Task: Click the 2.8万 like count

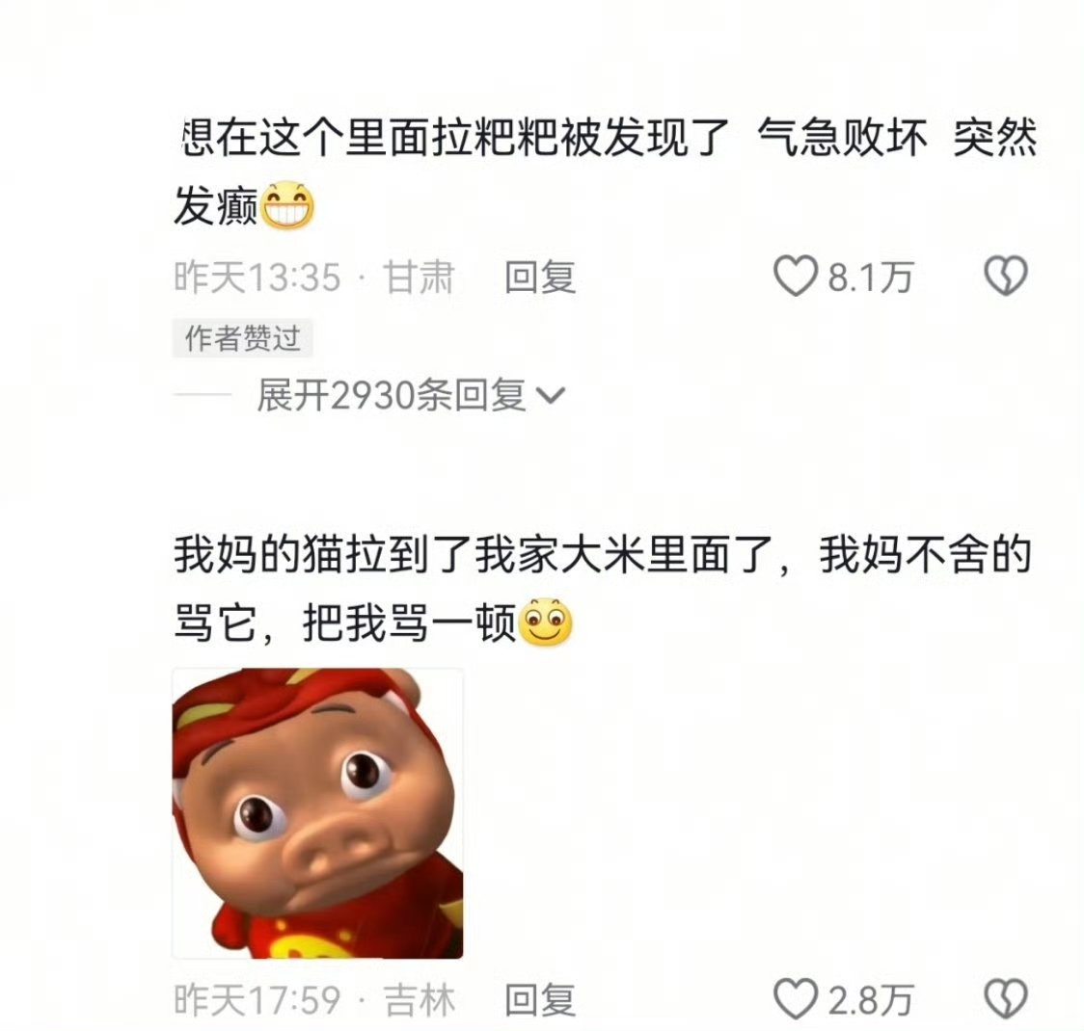Action: pos(870,1000)
